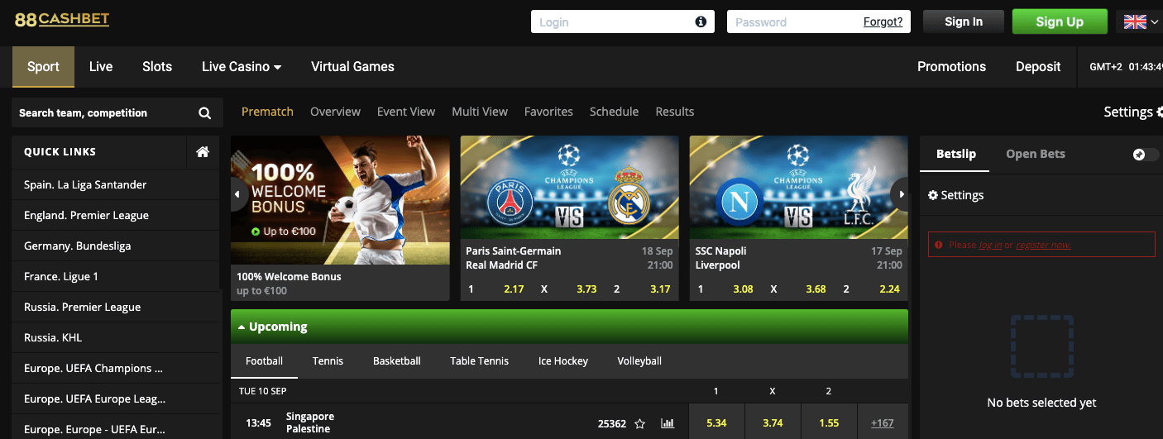Open the UK flag language selector
The width and height of the screenshot is (1163, 439).
pos(1141,21)
